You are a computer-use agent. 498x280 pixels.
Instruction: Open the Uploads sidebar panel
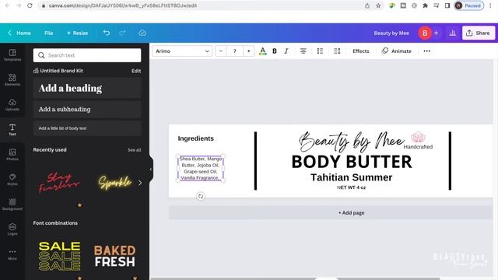[12, 105]
